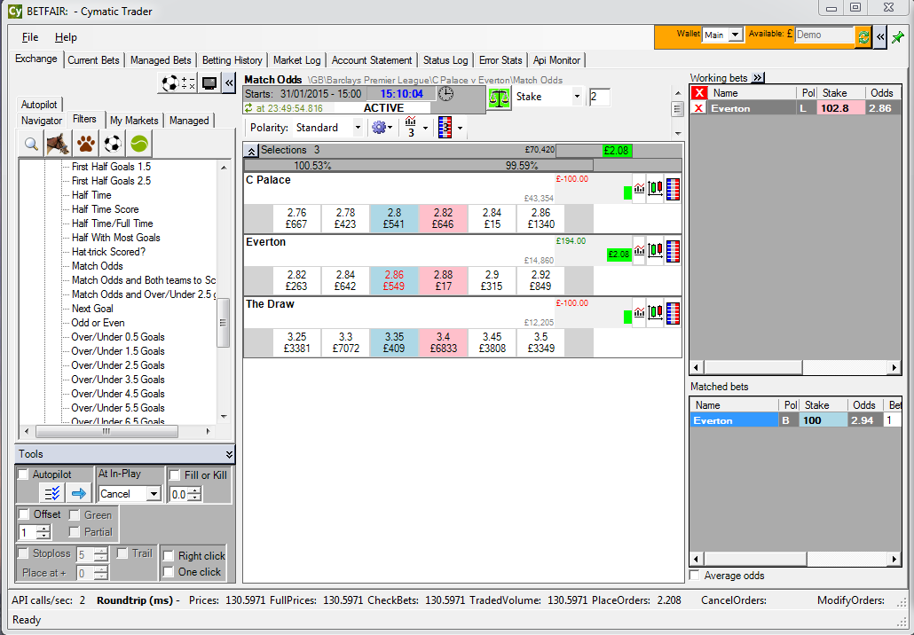Click the chart depth 3 icon
Image resolution: width=914 pixels, height=635 pixels.
(411, 127)
